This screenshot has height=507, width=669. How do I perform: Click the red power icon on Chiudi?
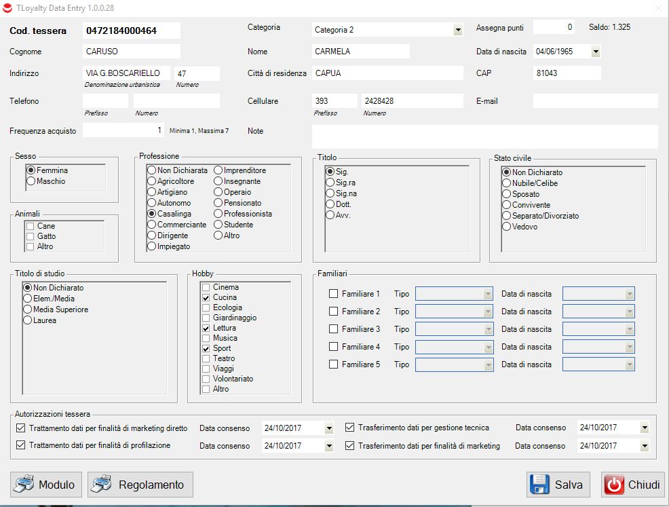[614, 485]
